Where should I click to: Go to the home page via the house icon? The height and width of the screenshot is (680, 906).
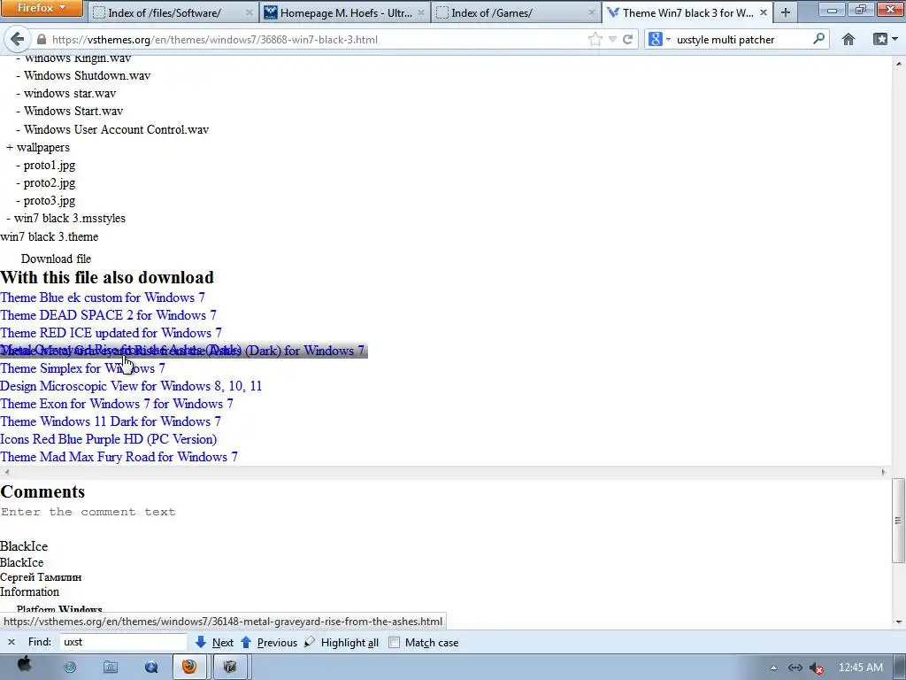848,39
